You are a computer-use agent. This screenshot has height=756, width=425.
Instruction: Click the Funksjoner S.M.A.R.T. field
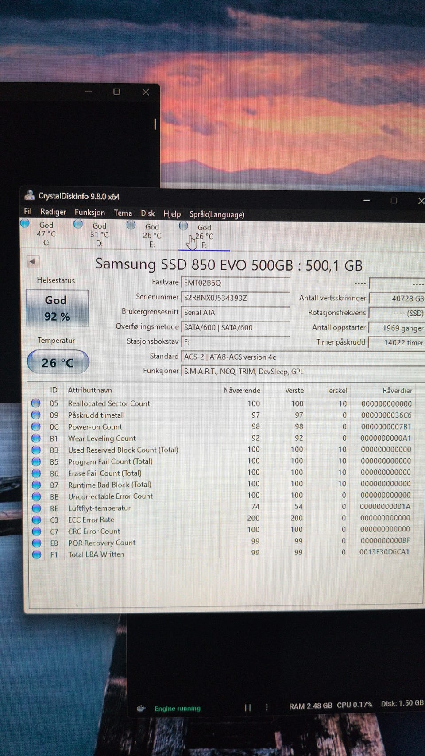point(303,371)
